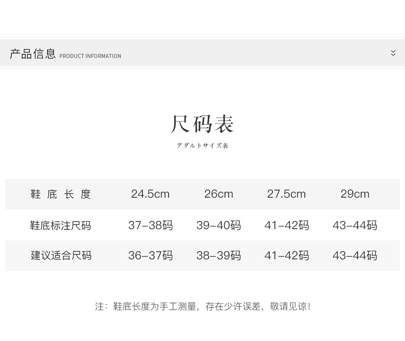Select the 24.5cm cell
Image resolution: width=405 pixels, height=341 pixels.
click(x=150, y=194)
